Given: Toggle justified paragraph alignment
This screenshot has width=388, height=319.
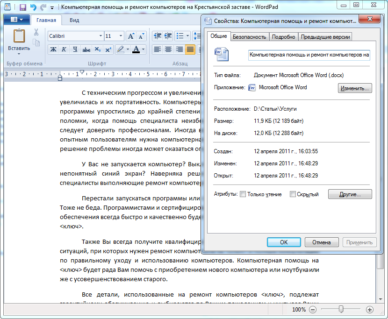Looking at the screenshot, I should (x=190, y=49).
